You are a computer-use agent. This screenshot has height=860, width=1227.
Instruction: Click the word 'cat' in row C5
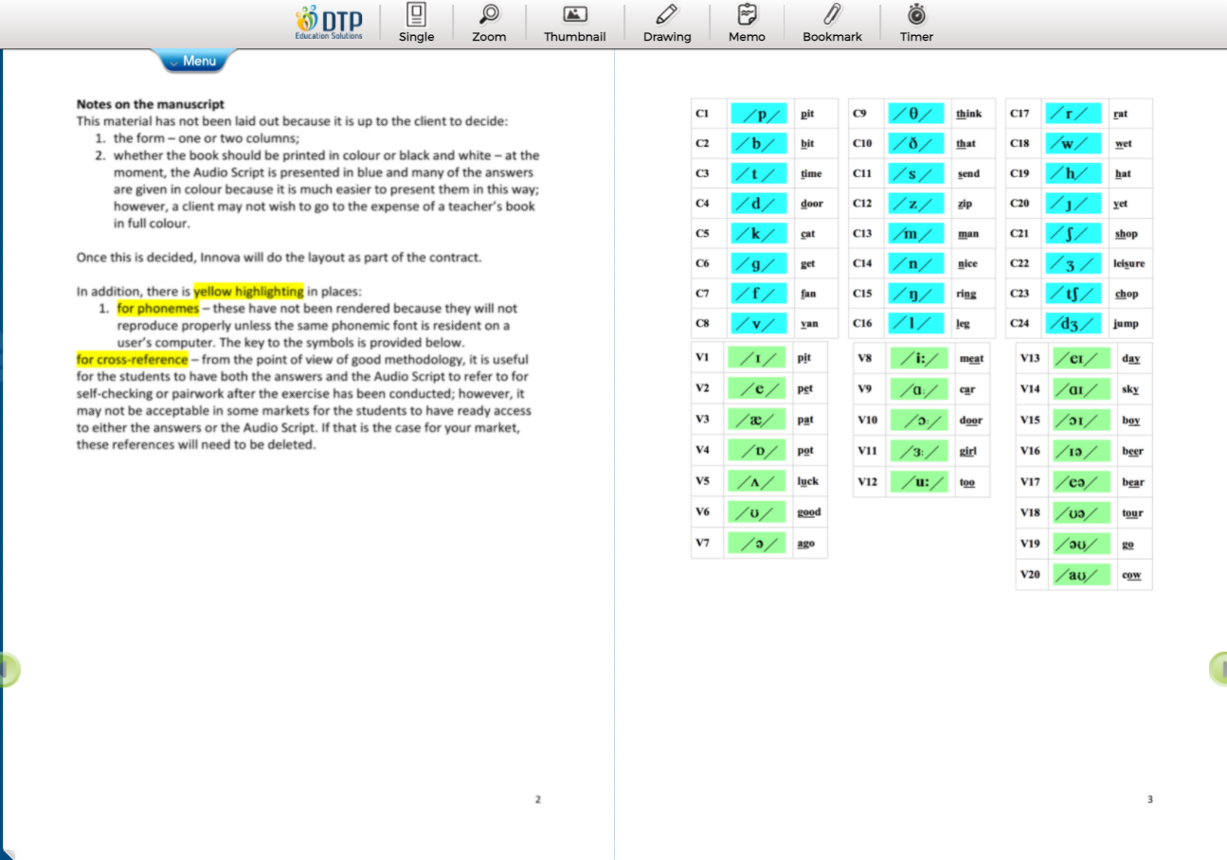(x=807, y=234)
